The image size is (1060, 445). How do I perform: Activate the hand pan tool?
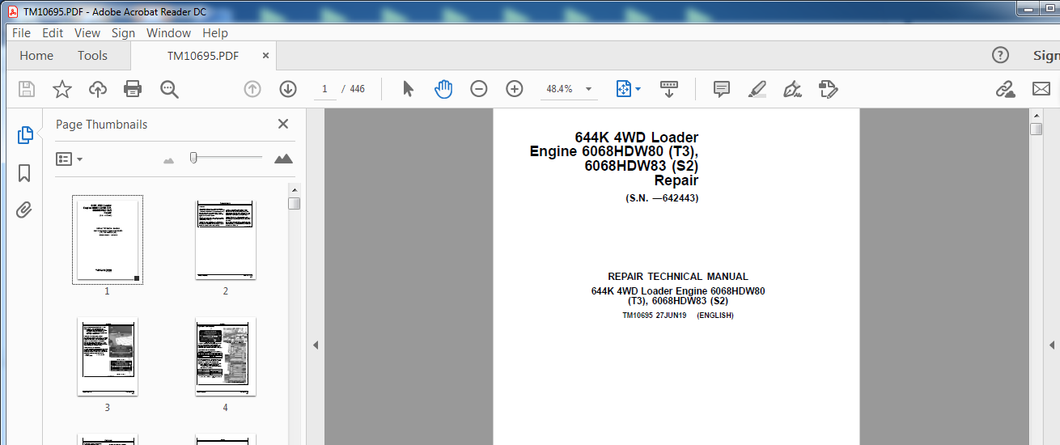click(443, 89)
